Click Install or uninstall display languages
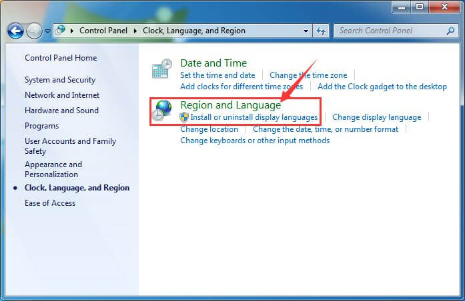 point(254,117)
